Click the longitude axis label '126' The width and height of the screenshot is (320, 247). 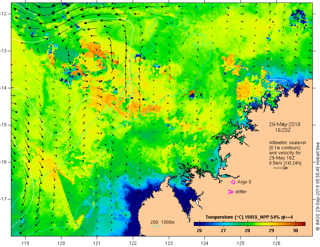[276, 243]
